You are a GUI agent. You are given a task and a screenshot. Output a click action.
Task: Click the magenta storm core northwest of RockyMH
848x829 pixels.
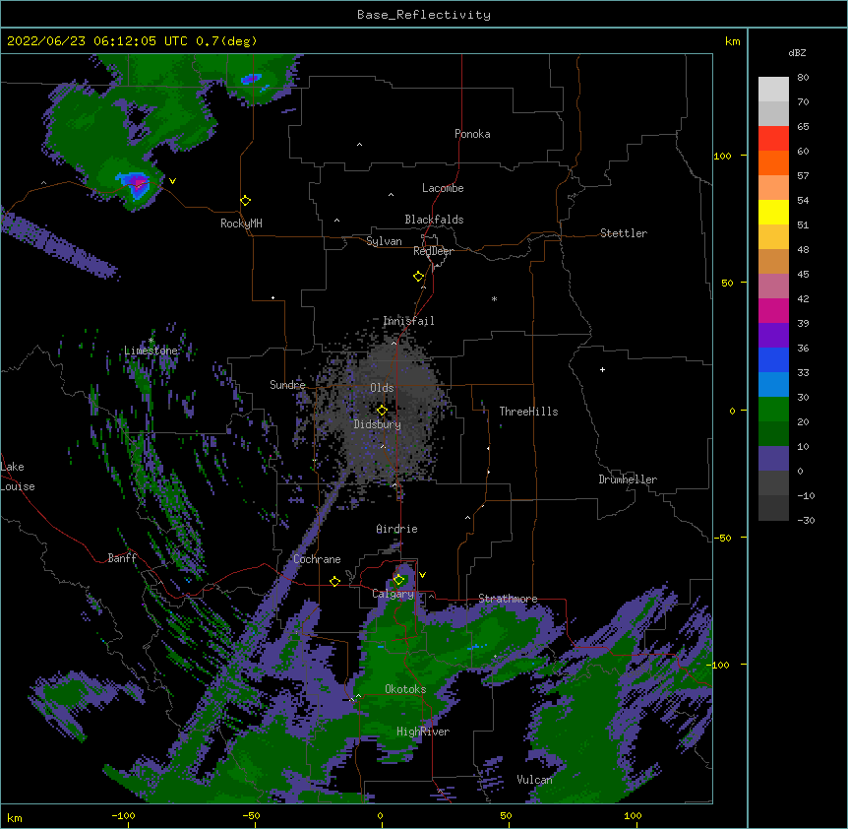point(139,182)
